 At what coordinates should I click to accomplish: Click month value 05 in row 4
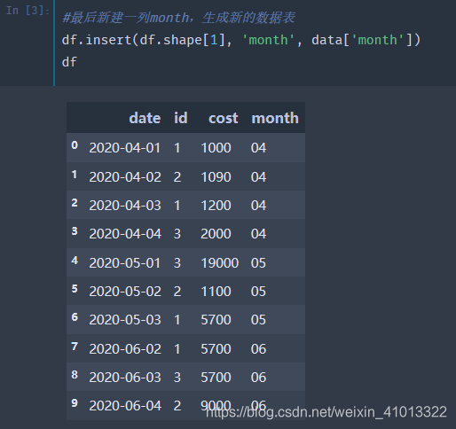[x=258, y=263]
